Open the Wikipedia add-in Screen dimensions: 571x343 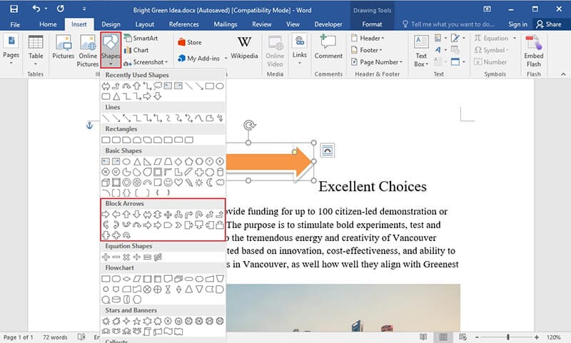coord(244,48)
